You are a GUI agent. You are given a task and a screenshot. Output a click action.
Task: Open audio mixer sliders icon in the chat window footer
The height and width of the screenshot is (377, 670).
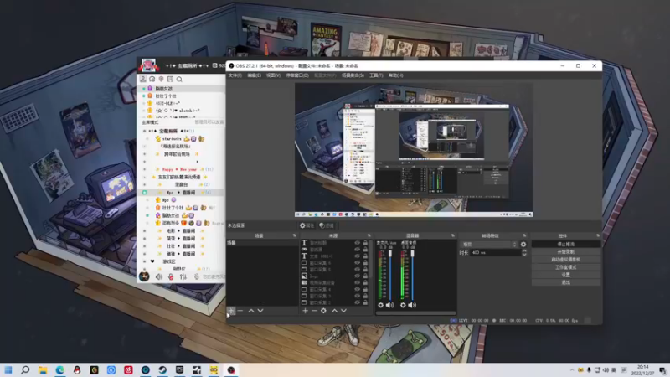(x=183, y=277)
